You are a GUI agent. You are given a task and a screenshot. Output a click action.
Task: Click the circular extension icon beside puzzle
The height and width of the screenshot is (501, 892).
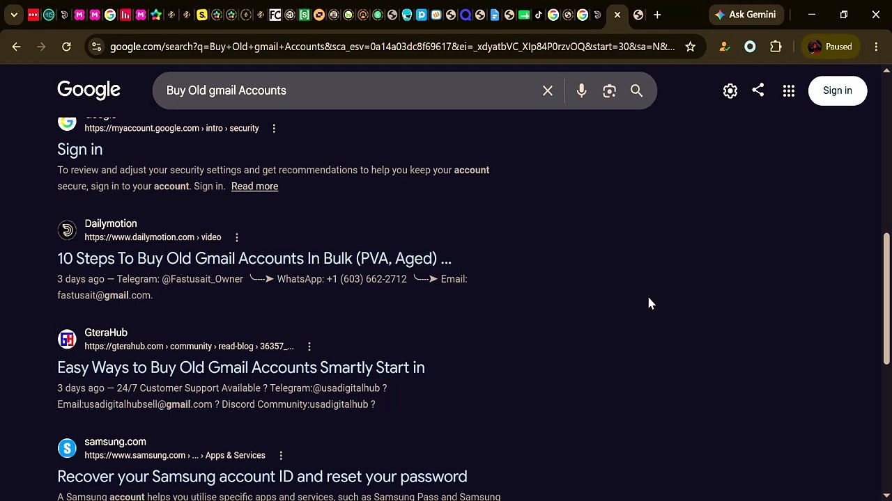click(750, 47)
